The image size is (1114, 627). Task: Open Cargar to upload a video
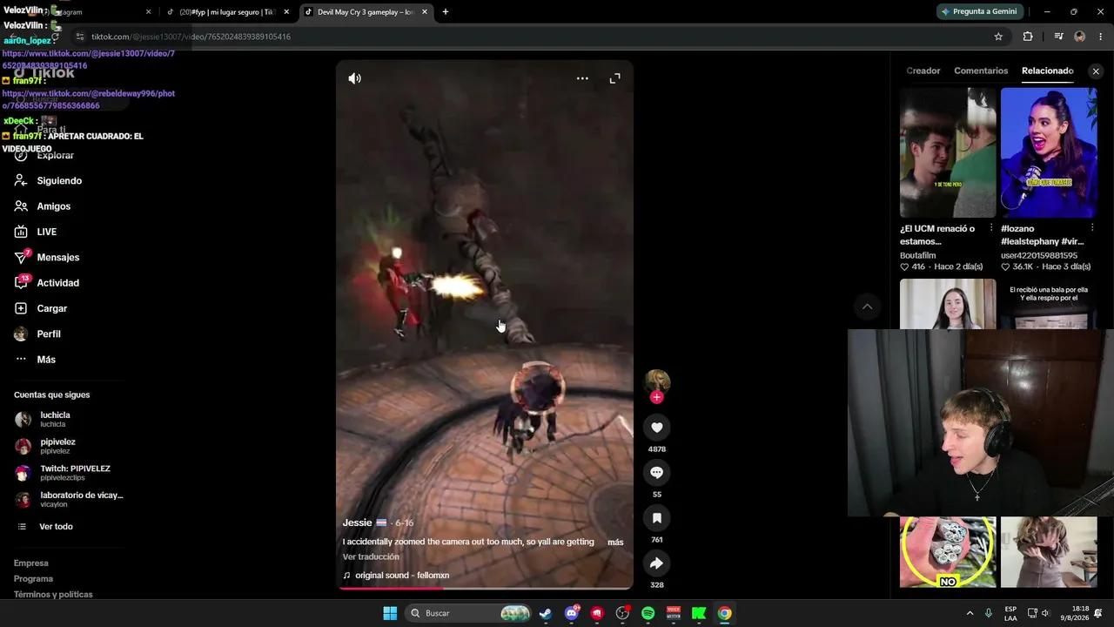(51, 308)
